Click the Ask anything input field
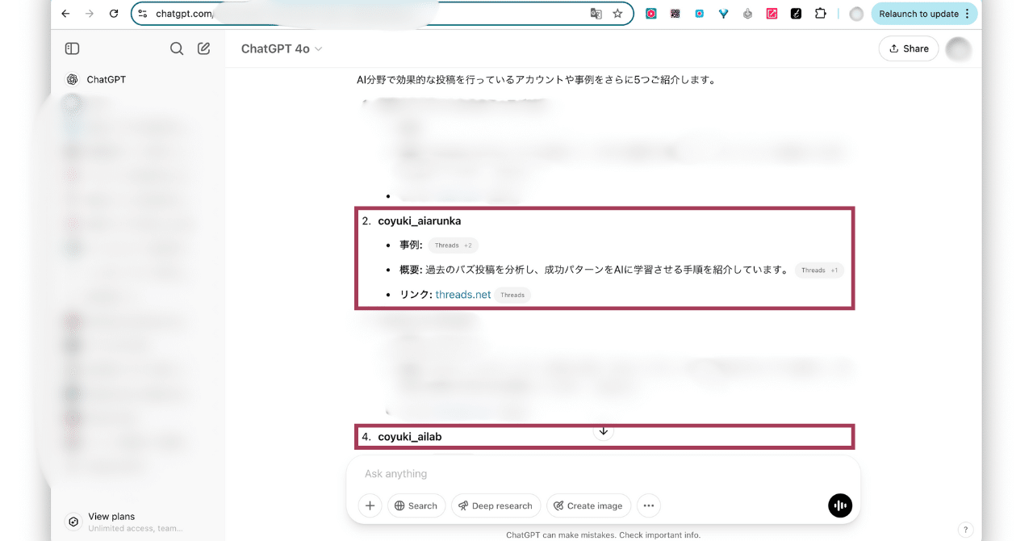 565,474
